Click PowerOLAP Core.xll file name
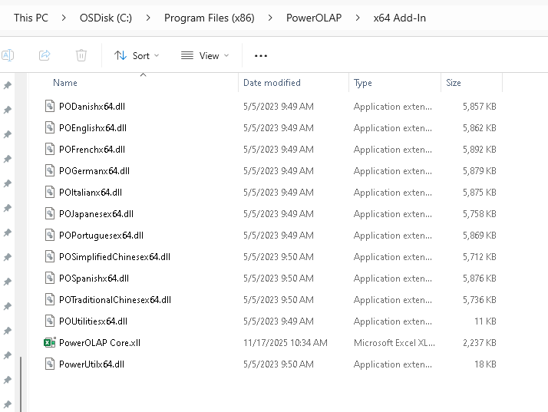The image size is (548, 412). [100, 343]
